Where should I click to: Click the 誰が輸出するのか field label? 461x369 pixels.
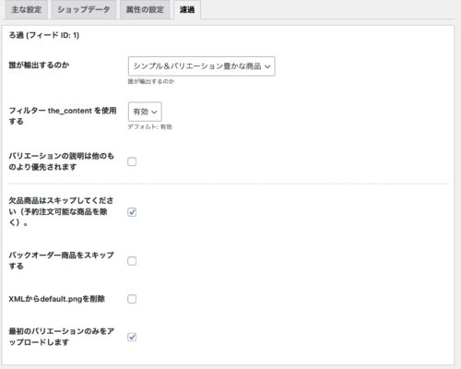click(x=39, y=65)
